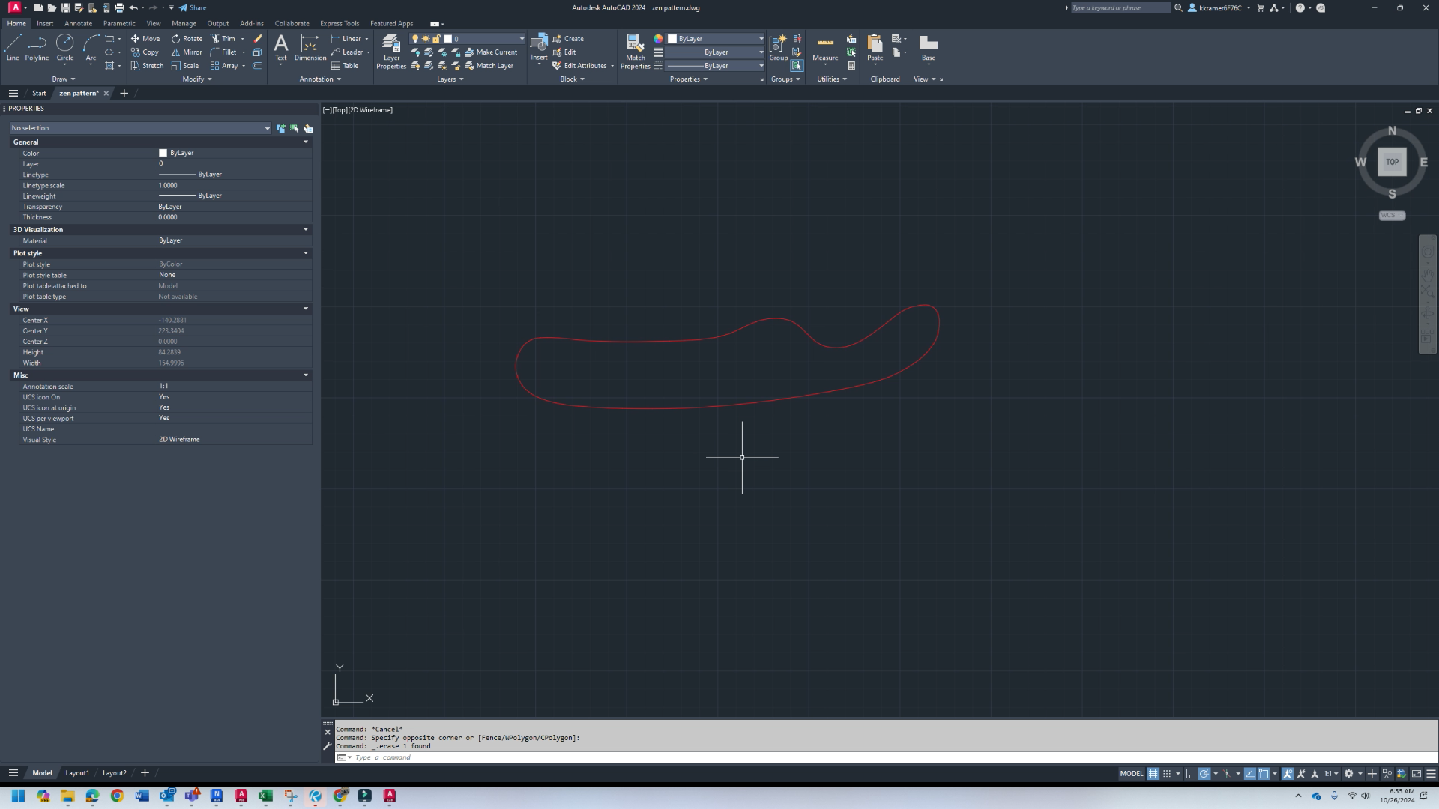Open Layer Properties manager
Viewport: 1439px width, 809px height.
[391, 51]
